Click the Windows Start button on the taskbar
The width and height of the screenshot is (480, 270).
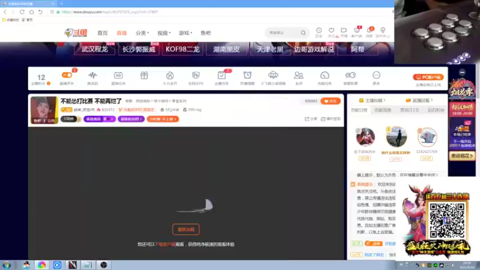point(7,265)
